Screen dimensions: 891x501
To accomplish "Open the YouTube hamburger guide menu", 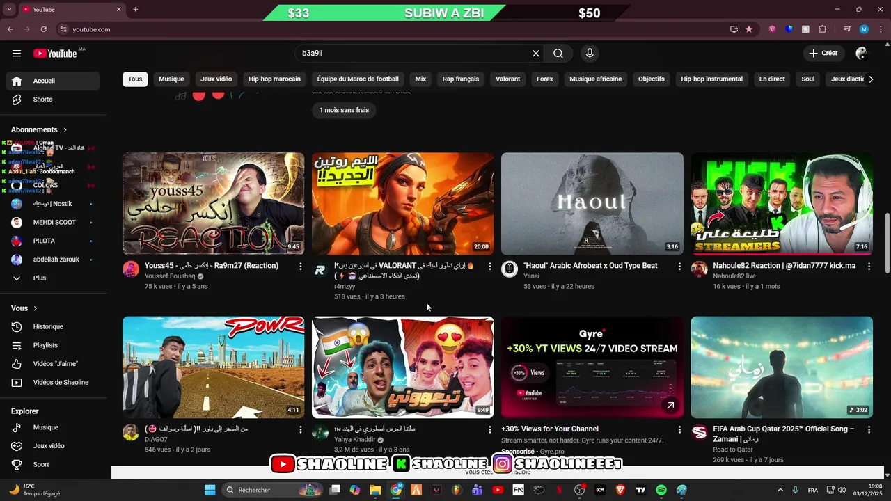I will point(17,54).
